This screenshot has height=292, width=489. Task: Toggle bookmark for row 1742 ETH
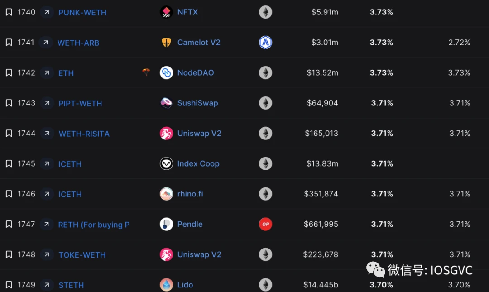click(x=9, y=73)
